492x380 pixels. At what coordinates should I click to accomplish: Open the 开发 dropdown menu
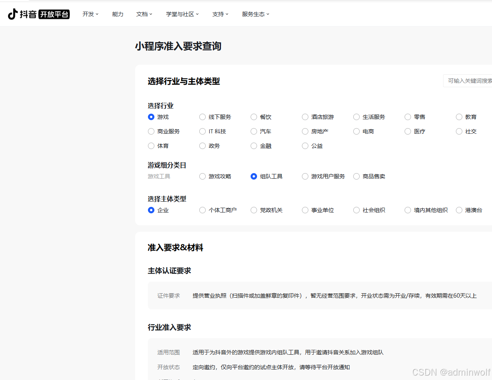(x=90, y=14)
